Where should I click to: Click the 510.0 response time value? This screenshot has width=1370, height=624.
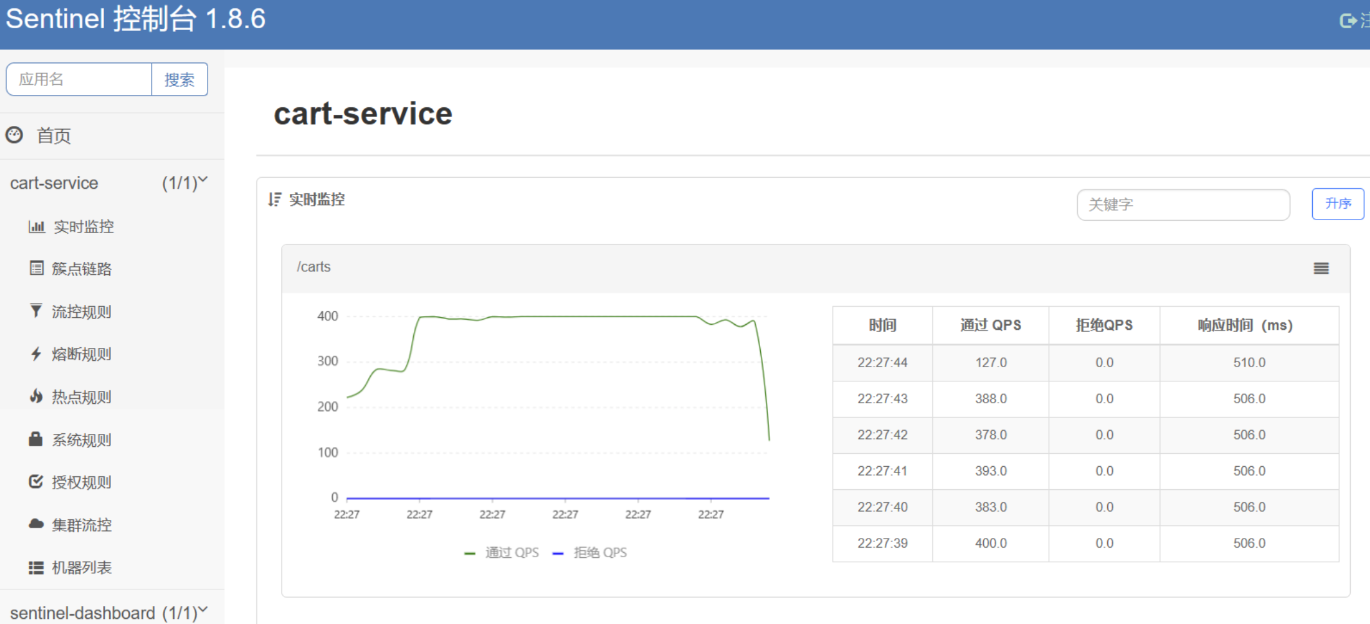(1249, 363)
